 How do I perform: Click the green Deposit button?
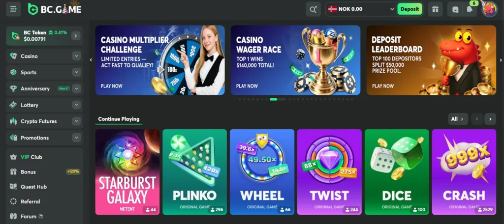coord(409,9)
